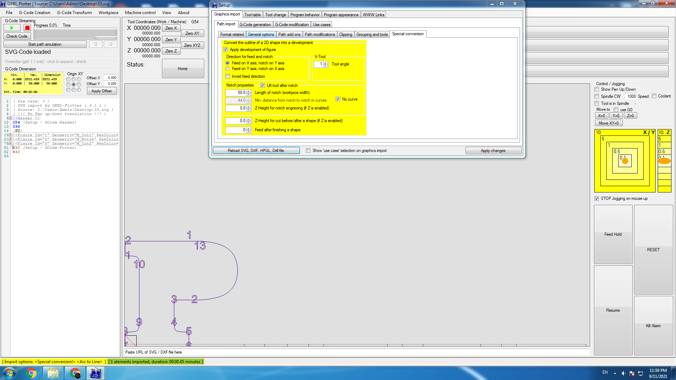Click the Length of notch input field

(x=236, y=93)
